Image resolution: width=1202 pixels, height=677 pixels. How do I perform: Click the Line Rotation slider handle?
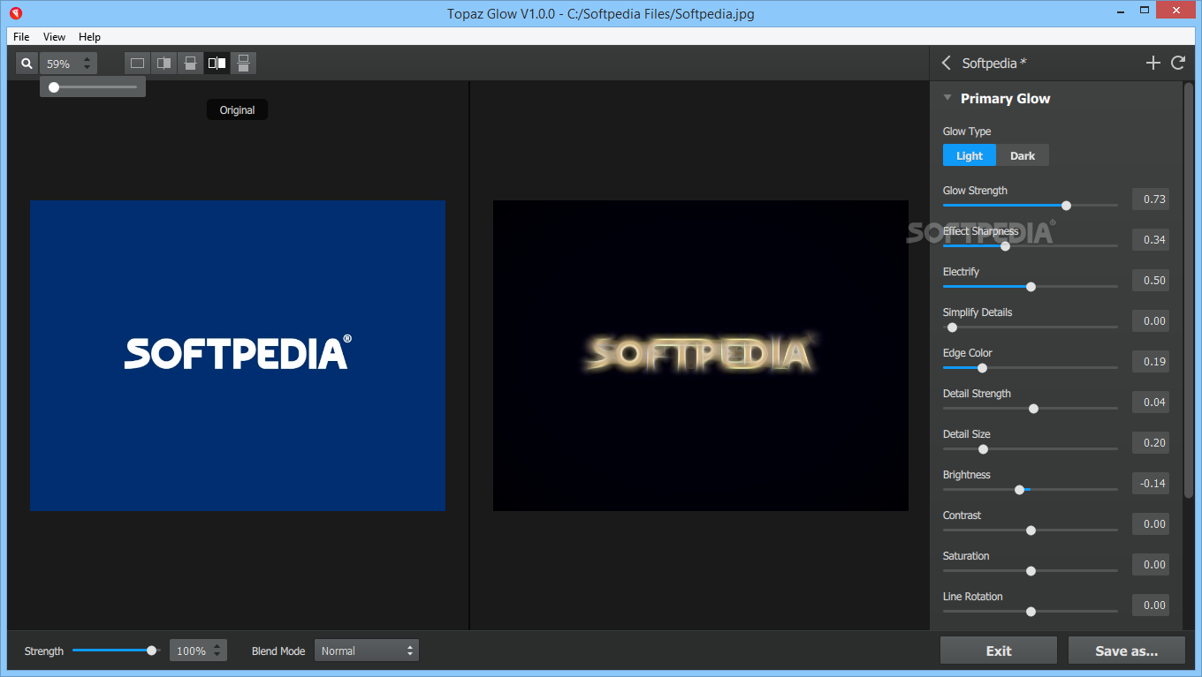click(1031, 612)
